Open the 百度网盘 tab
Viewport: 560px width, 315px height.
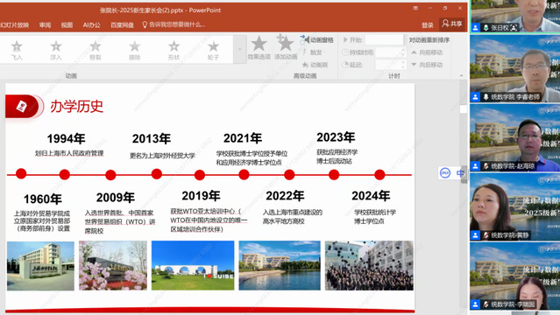click(x=122, y=25)
